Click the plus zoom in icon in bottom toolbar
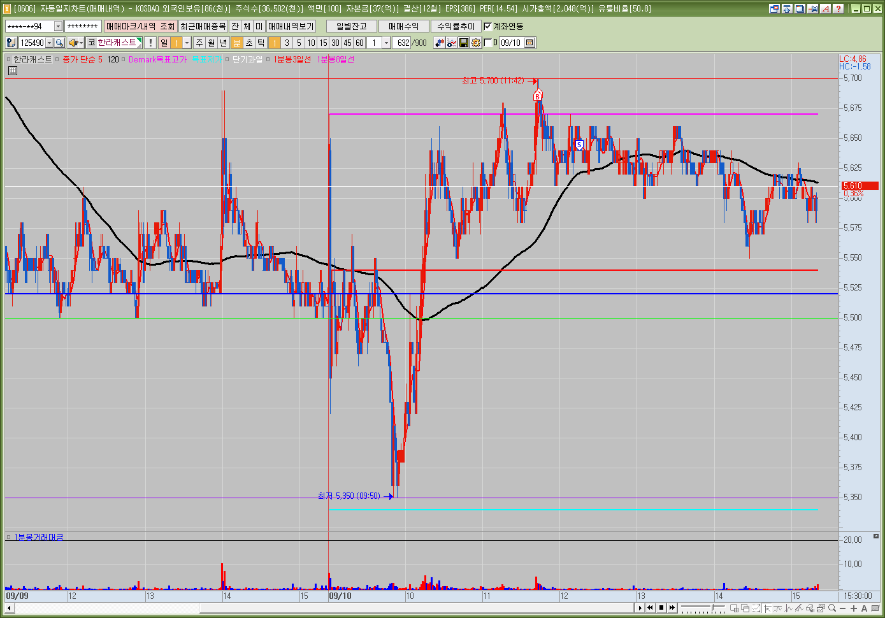885x618 pixels. (854, 608)
